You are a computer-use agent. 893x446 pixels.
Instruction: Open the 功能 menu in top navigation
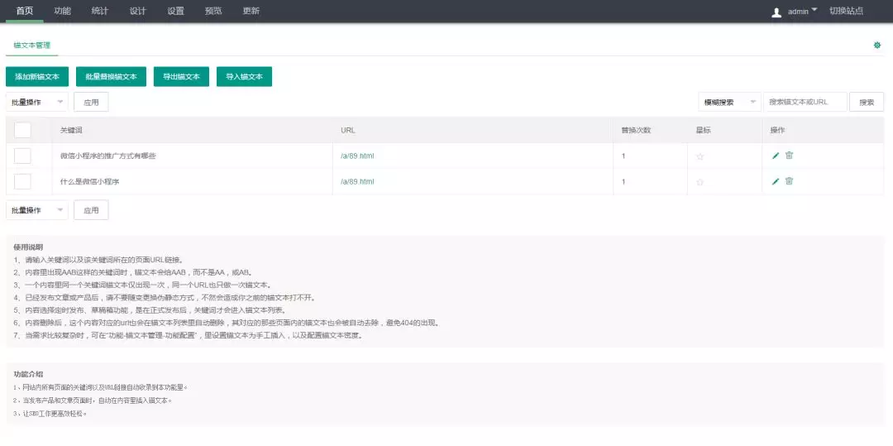pos(62,11)
